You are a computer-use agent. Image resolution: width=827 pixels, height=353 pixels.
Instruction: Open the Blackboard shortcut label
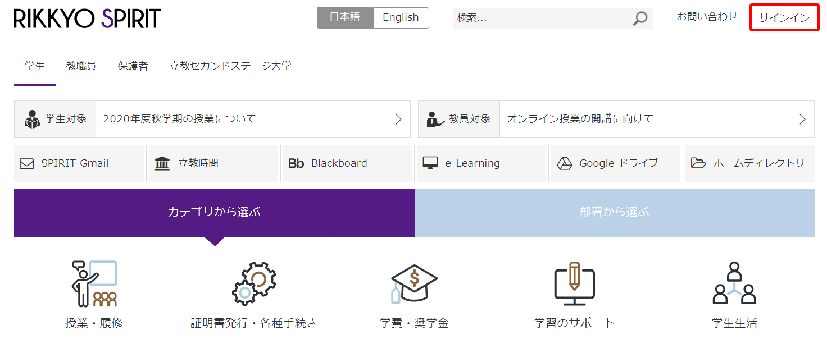[x=339, y=163]
